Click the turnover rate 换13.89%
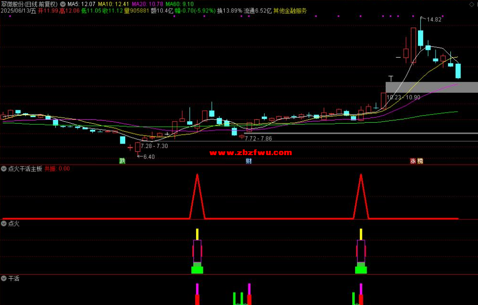 tap(229, 11)
